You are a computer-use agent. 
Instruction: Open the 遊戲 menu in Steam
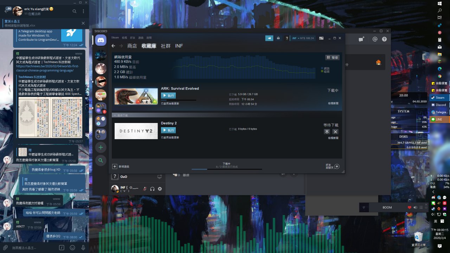tap(141, 38)
